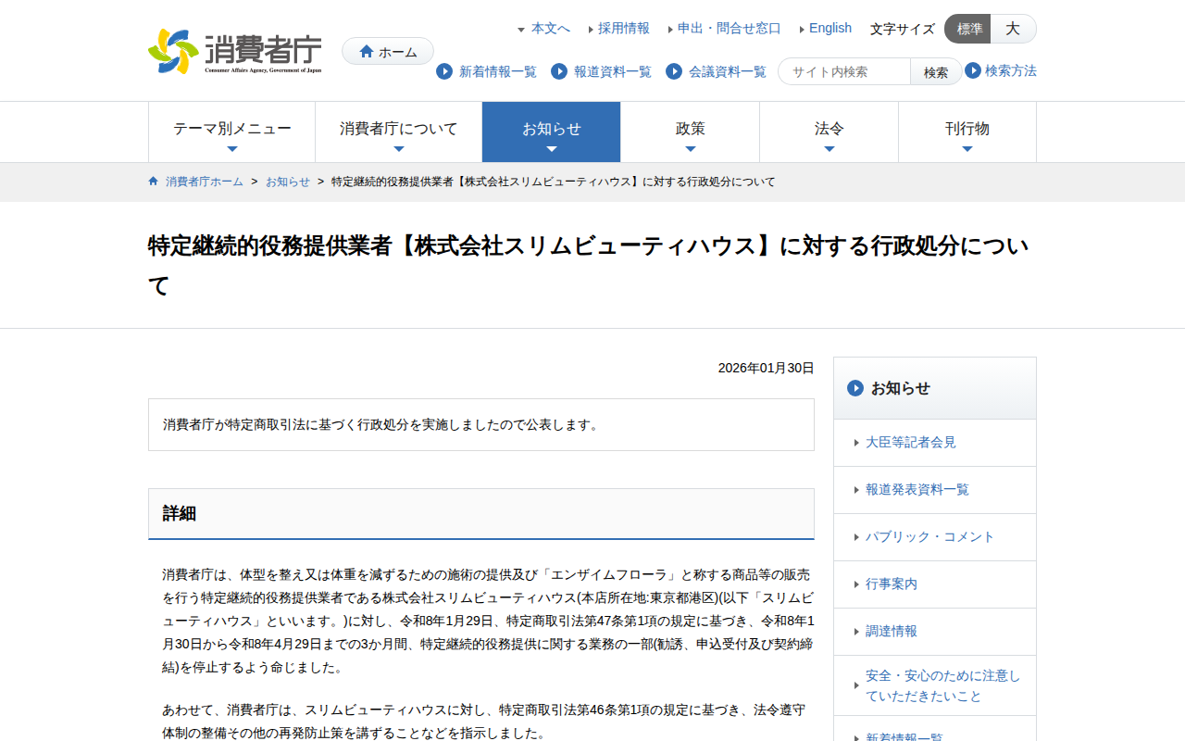The height and width of the screenshot is (741, 1185).
Task: Set text size to 標準
Action: (x=968, y=29)
